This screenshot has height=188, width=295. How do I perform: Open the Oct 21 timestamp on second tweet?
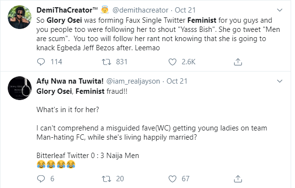pos(177,81)
